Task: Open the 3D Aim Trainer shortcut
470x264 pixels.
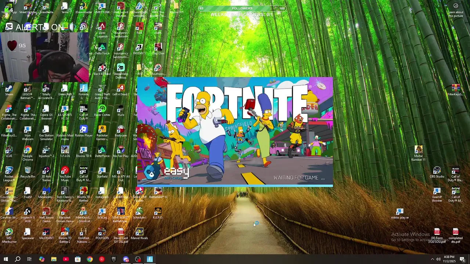Action: click(46, 174)
